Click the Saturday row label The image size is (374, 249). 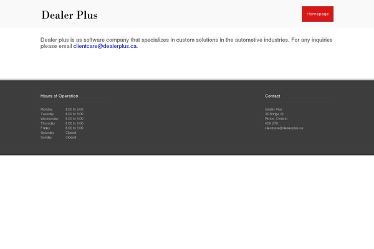[47, 133]
